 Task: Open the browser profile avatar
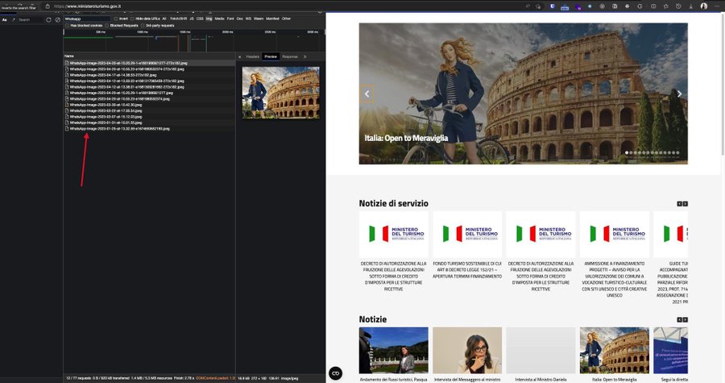(703, 6)
